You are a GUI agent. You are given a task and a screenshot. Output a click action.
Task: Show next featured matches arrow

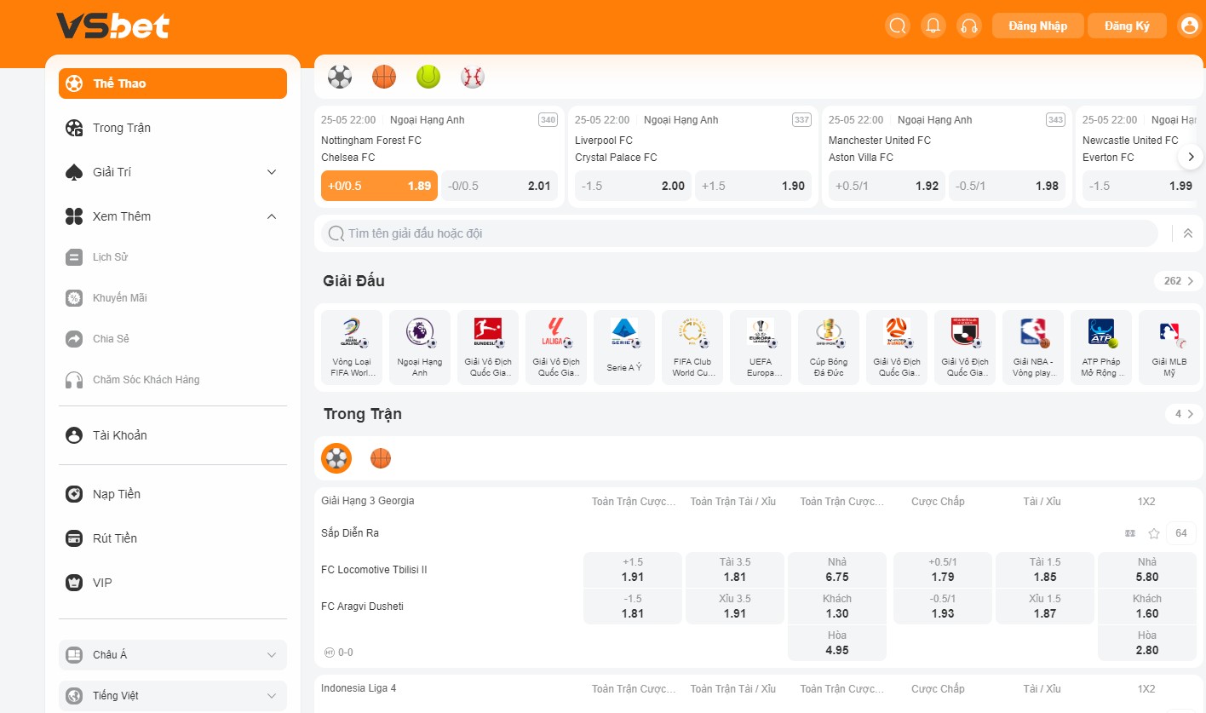pyautogui.click(x=1191, y=157)
